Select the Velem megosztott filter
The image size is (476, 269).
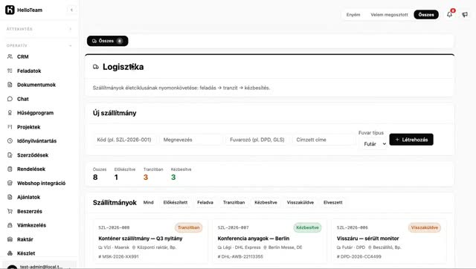pos(389,15)
